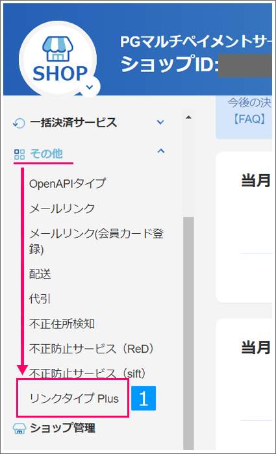Open the 代引 menu item
Image resolution: width=276 pixels, height=454 pixels.
point(40,299)
